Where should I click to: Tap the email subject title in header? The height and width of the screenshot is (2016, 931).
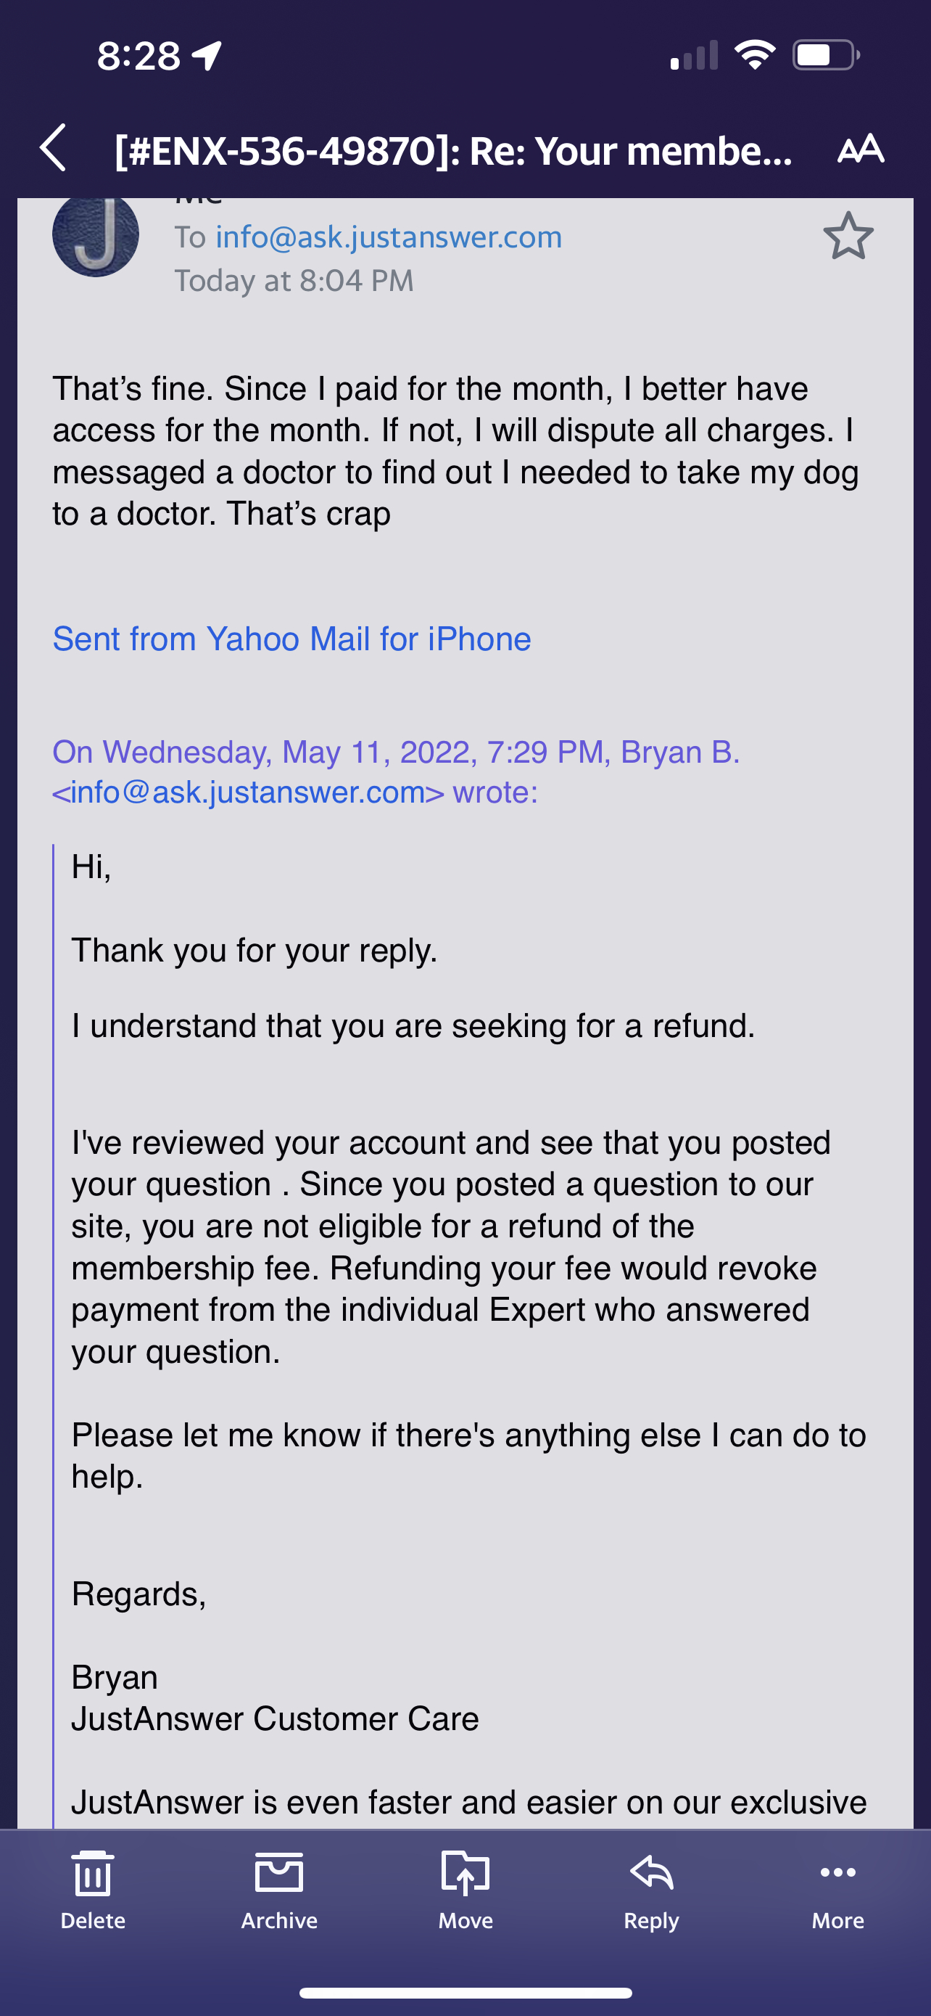pyautogui.click(x=453, y=149)
